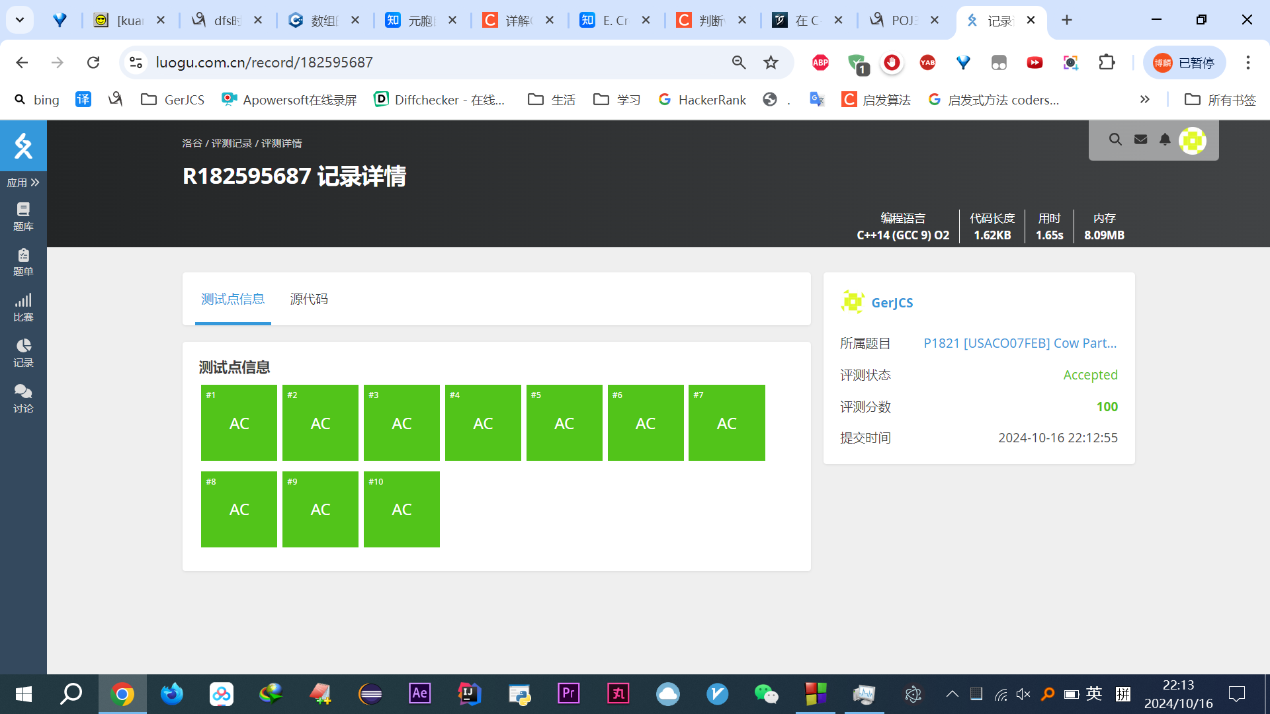The height and width of the screenshot is (714, 1270).
Task: Click the Luogu logo home icon
Action: click(23, 145)
